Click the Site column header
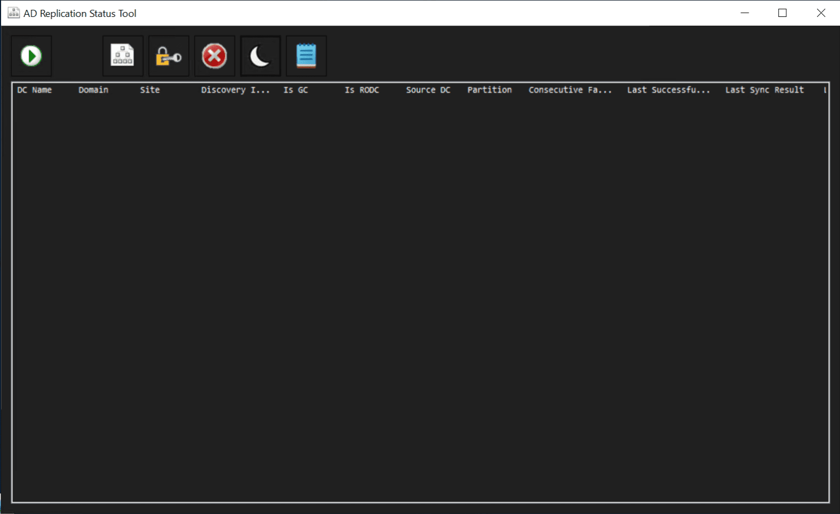The width and height of the screenshot is (840, 514). tap(150, 90)
